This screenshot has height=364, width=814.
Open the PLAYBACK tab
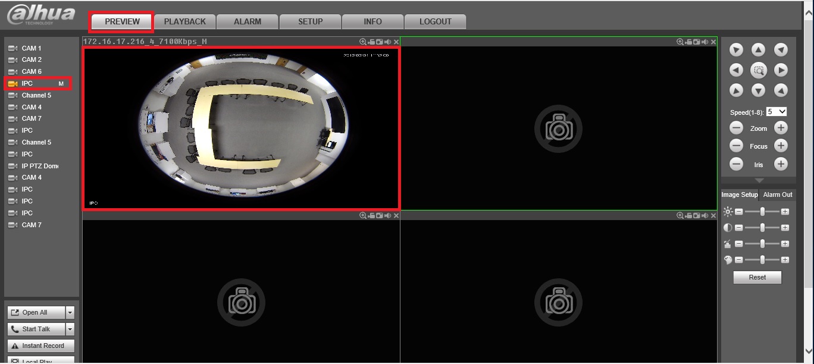(x=185, y=21)
